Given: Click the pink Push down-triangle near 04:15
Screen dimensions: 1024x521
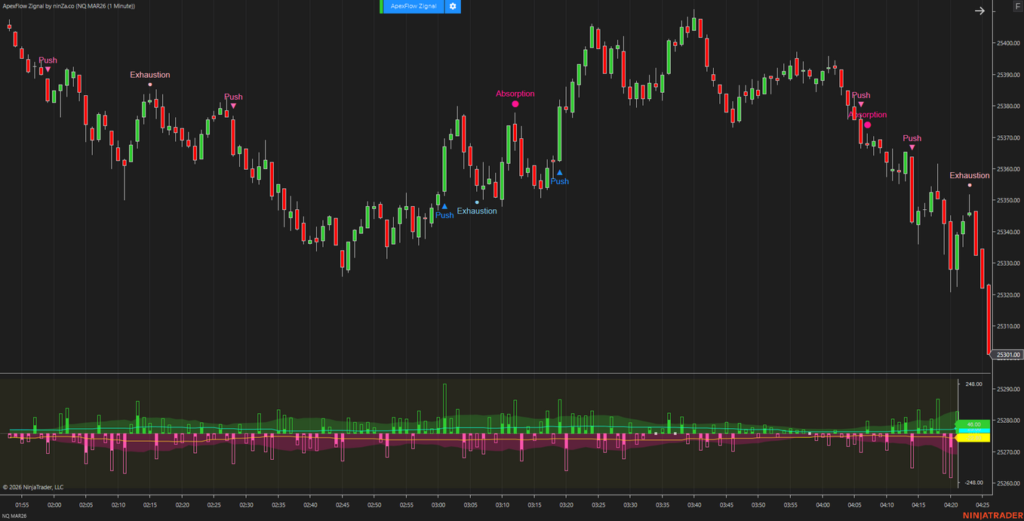Looking at the screenshot, I should point(912,147).
